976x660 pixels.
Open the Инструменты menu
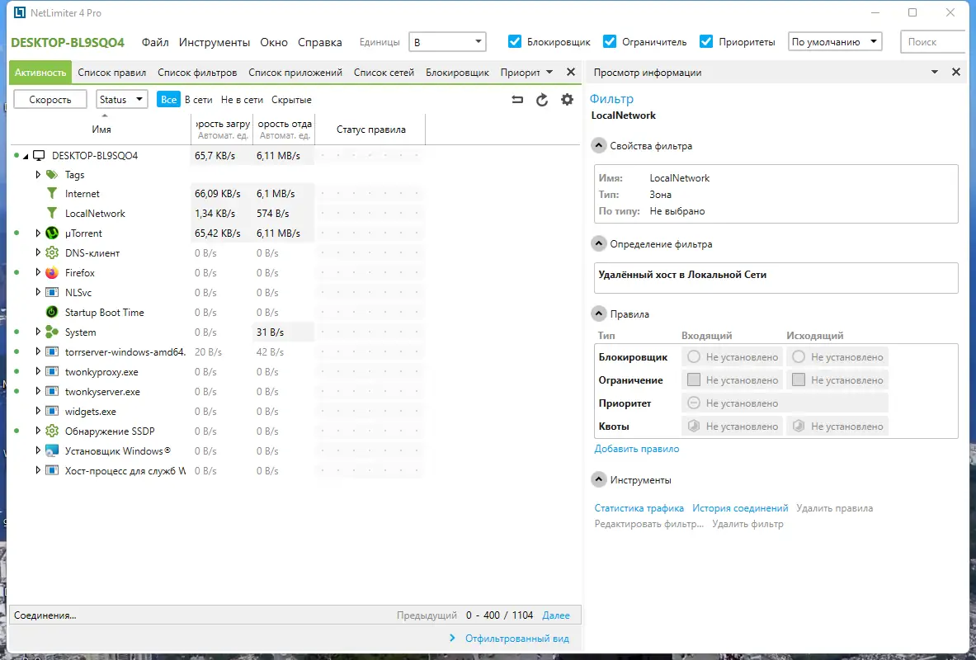coord(215,42)
